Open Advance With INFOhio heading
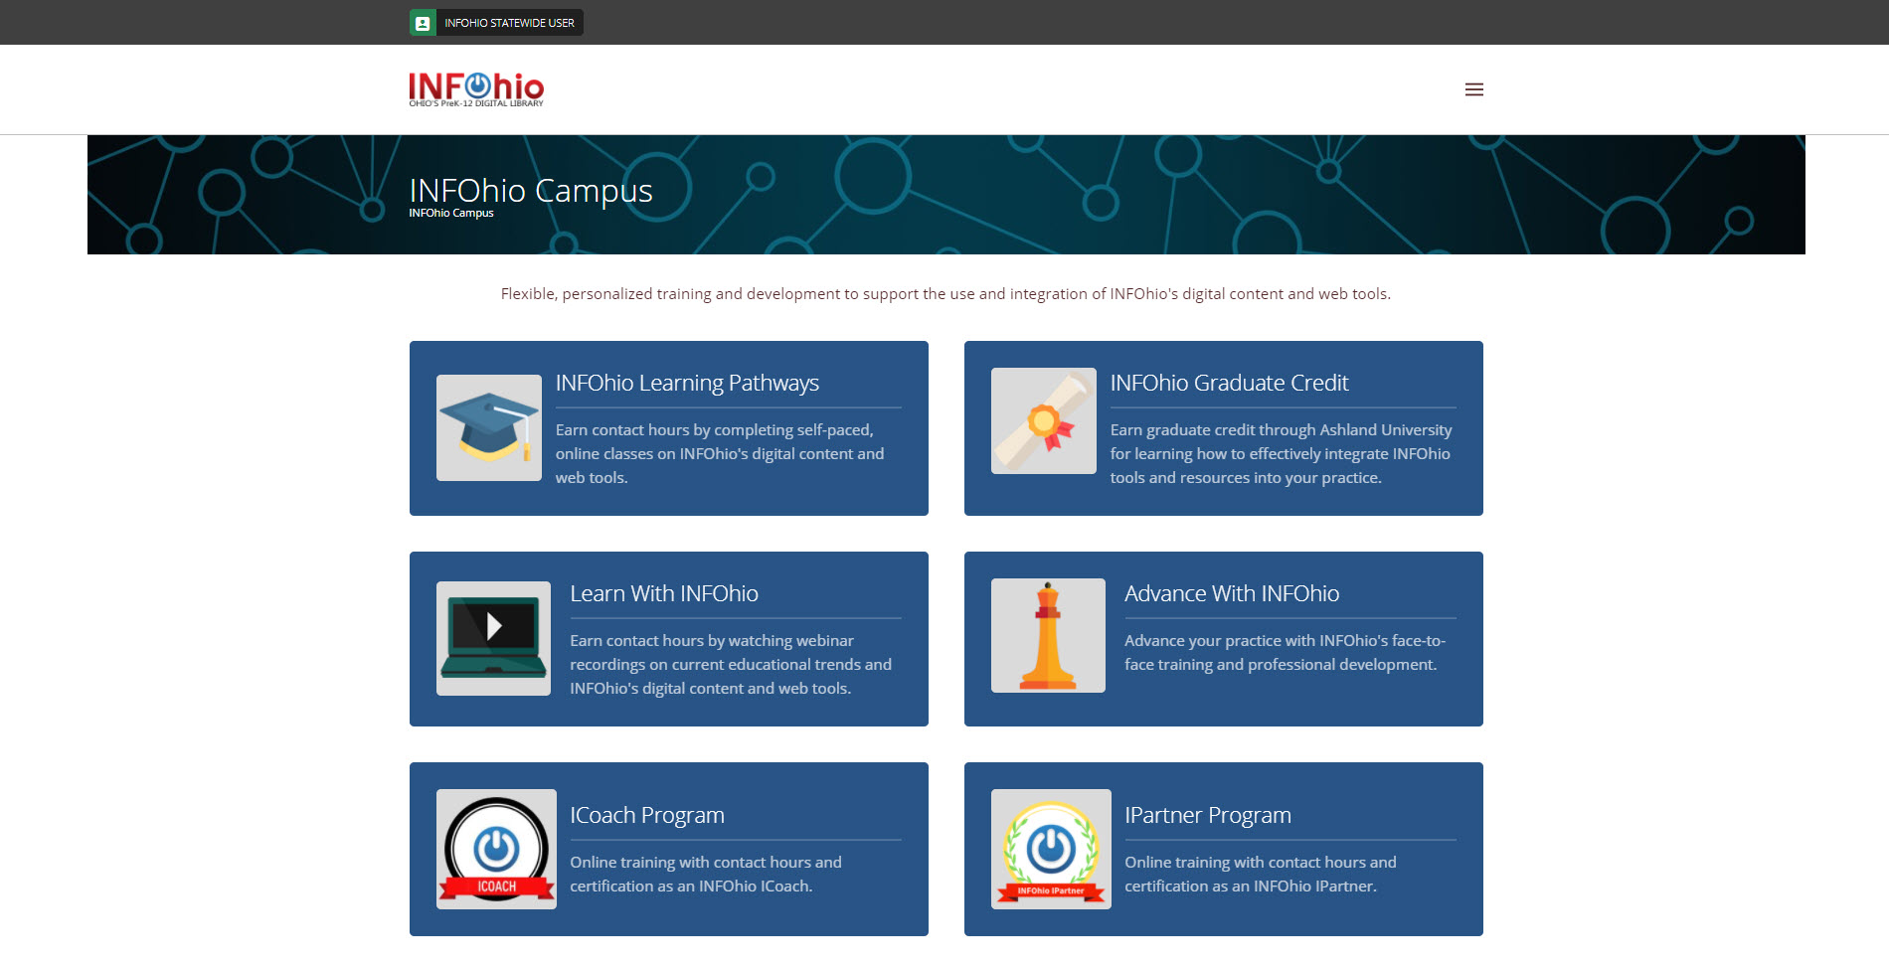The image size is (1889, 967). [x=1232, y=593]
